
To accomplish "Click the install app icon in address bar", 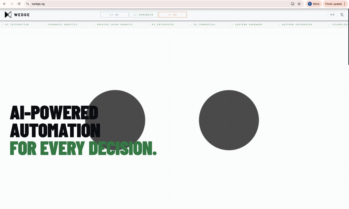I will tap(293, 4).
